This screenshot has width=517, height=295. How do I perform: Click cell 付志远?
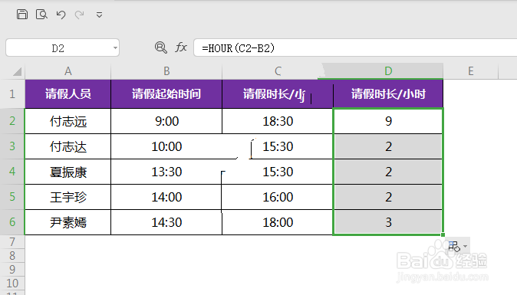point(68,121)
